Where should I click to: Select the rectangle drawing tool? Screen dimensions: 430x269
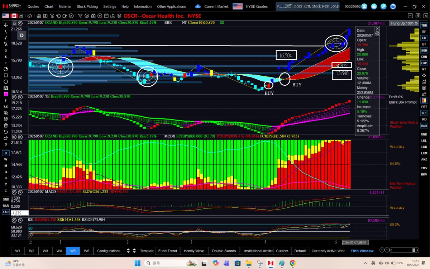click(x=6, y=75)
